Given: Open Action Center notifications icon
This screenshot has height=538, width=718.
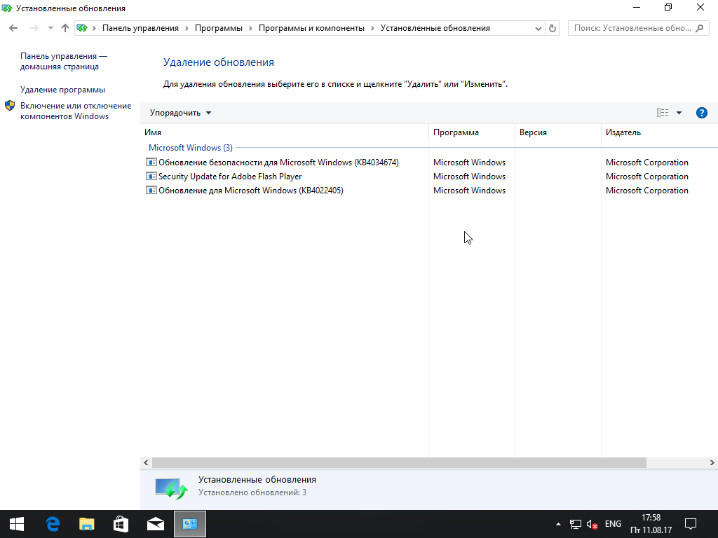Looking at the screenshot, I should coord(691,524).
